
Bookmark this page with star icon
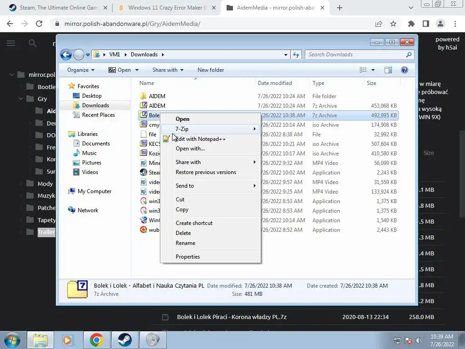click(393, 24)
